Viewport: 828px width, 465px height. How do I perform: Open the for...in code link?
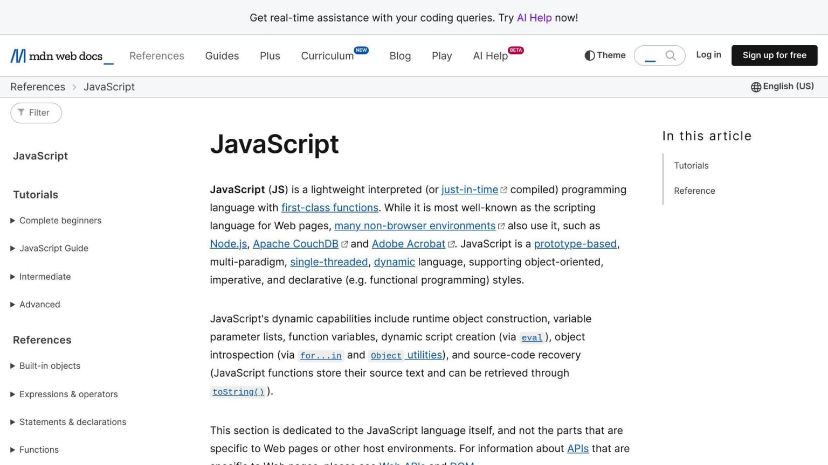tap(321, 356)
